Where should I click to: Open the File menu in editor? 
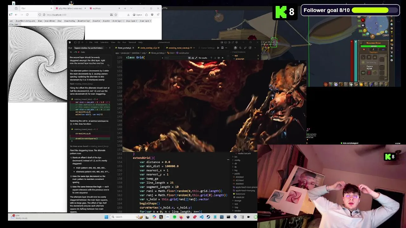(90, 42)
